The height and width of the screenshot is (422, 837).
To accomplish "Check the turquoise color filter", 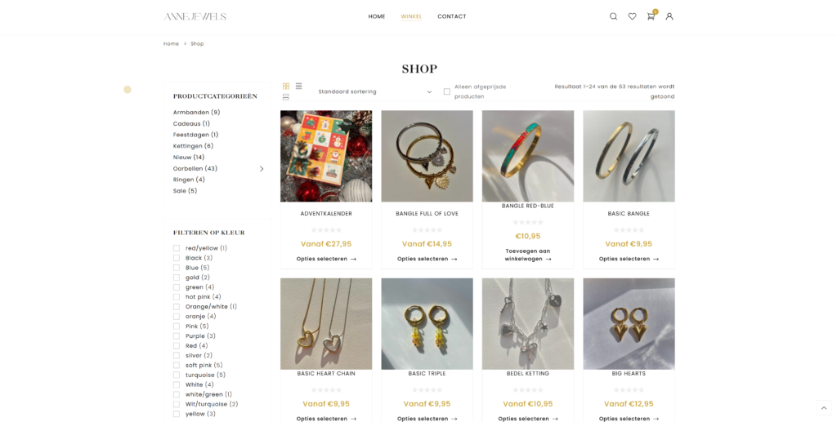I will (177, 375).
